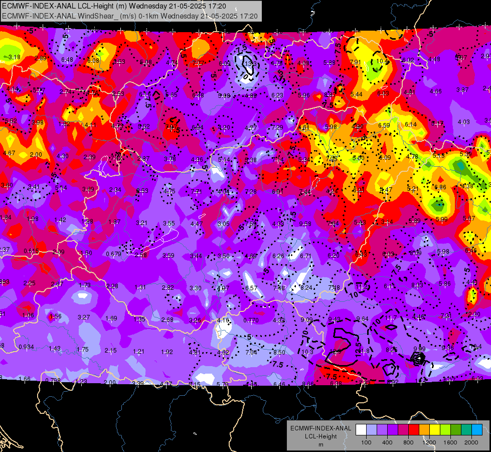Screen dimensions: 491x452
Task: Click the legend unit label m
Action: coord(320,444)
